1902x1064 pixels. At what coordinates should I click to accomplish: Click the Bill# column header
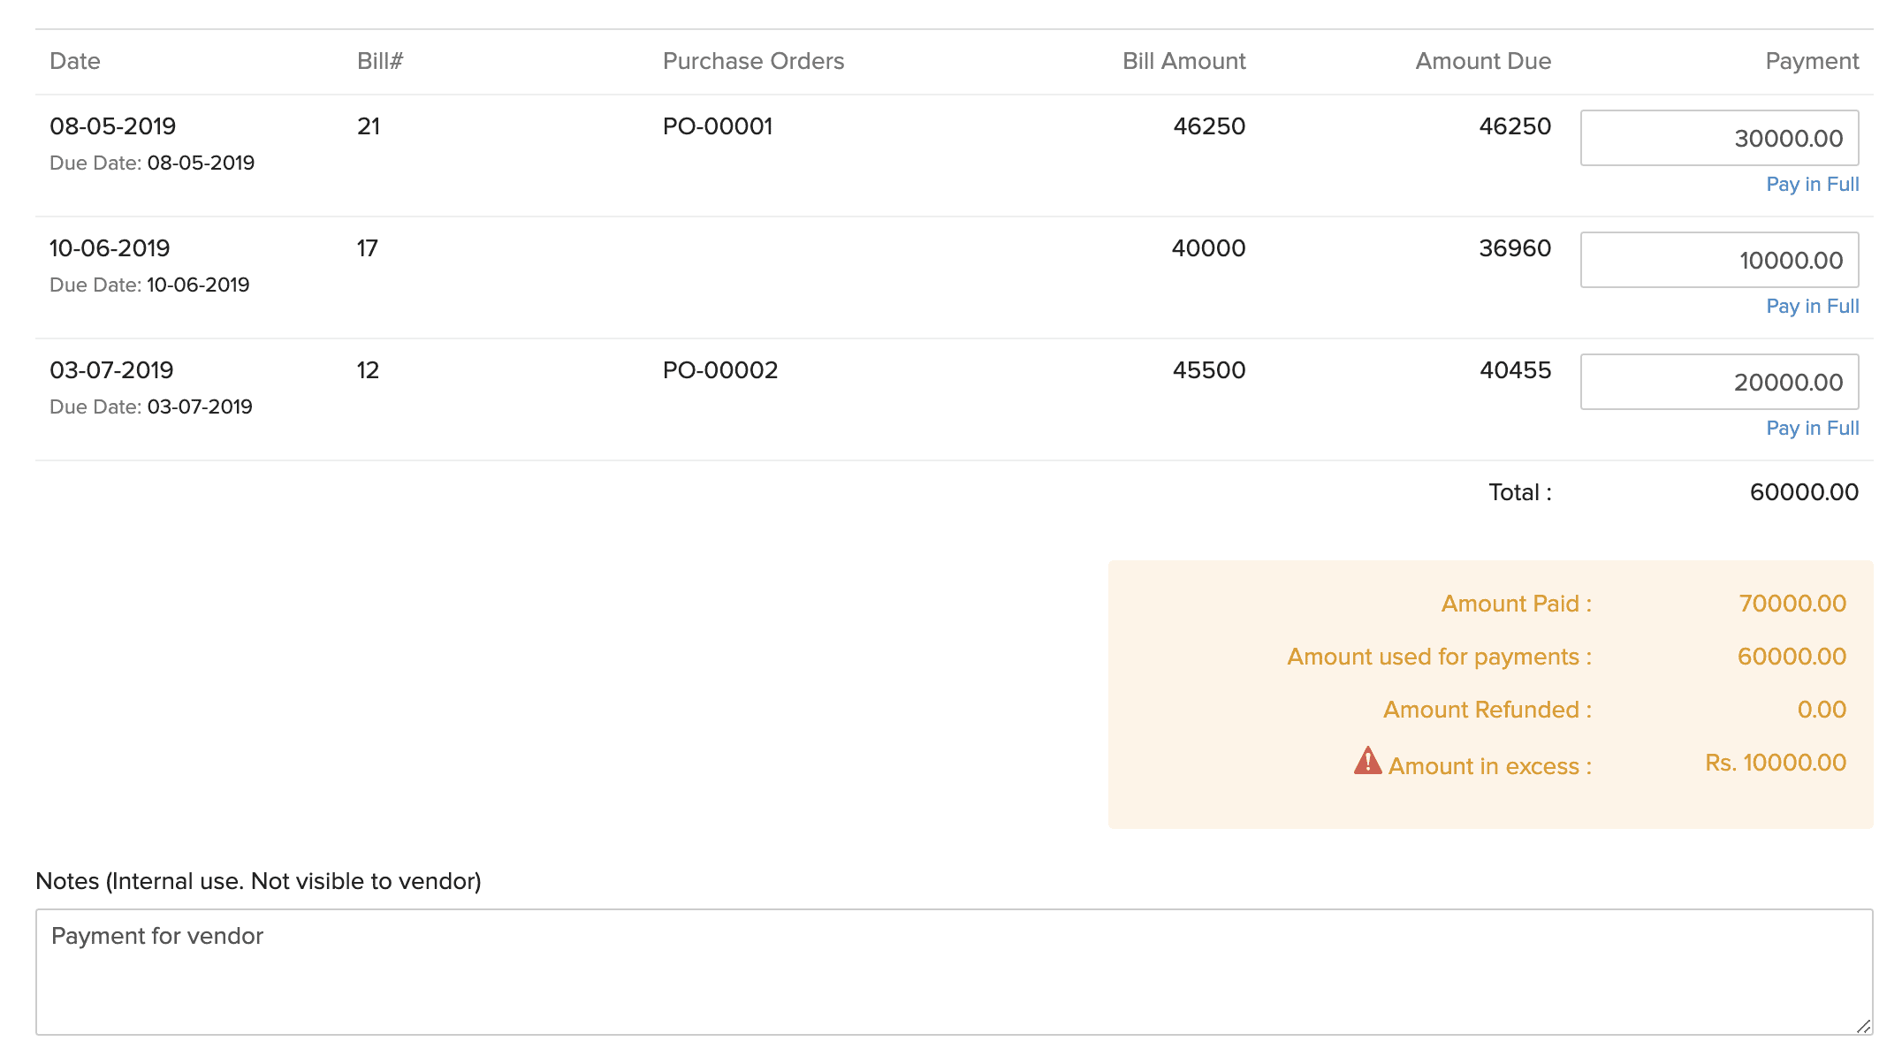[x=380, y=61]
